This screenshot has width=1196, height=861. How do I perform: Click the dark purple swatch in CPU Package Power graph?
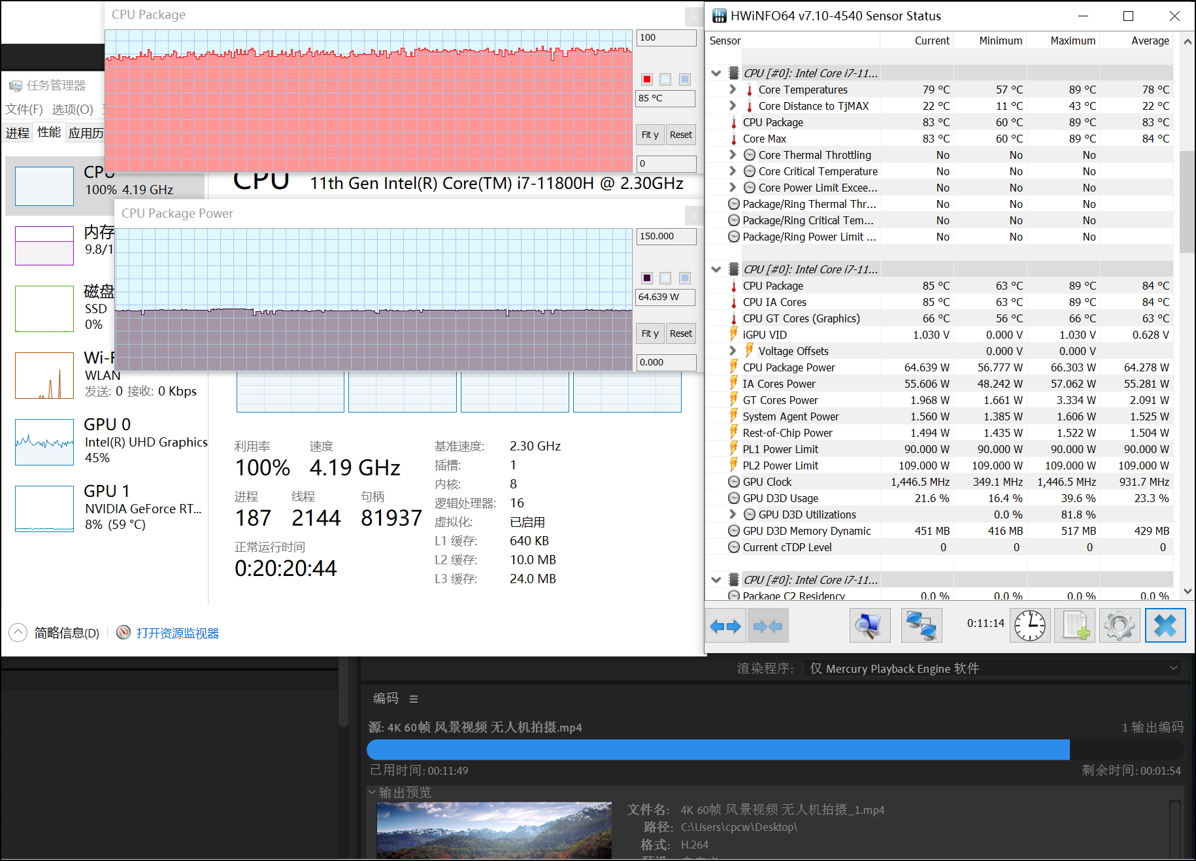(647, 278)
